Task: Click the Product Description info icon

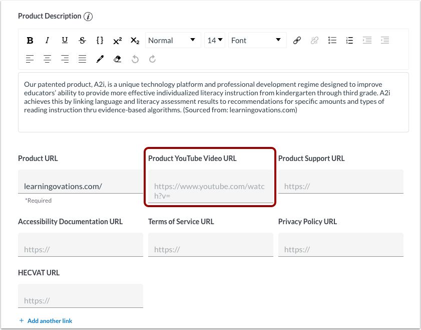Action: point(88,17)
